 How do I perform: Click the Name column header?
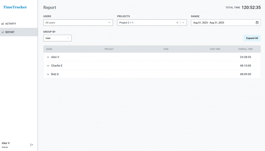point(49,49)
